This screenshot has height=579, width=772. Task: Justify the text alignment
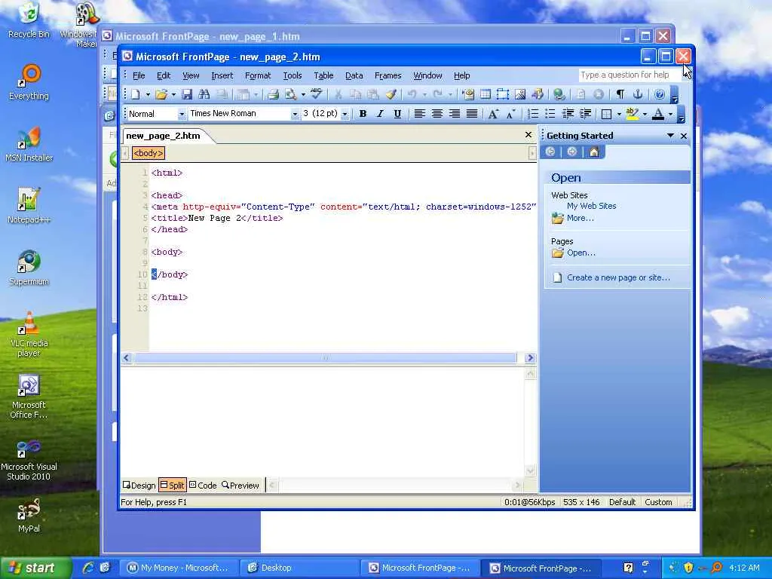tap(471, 114)
